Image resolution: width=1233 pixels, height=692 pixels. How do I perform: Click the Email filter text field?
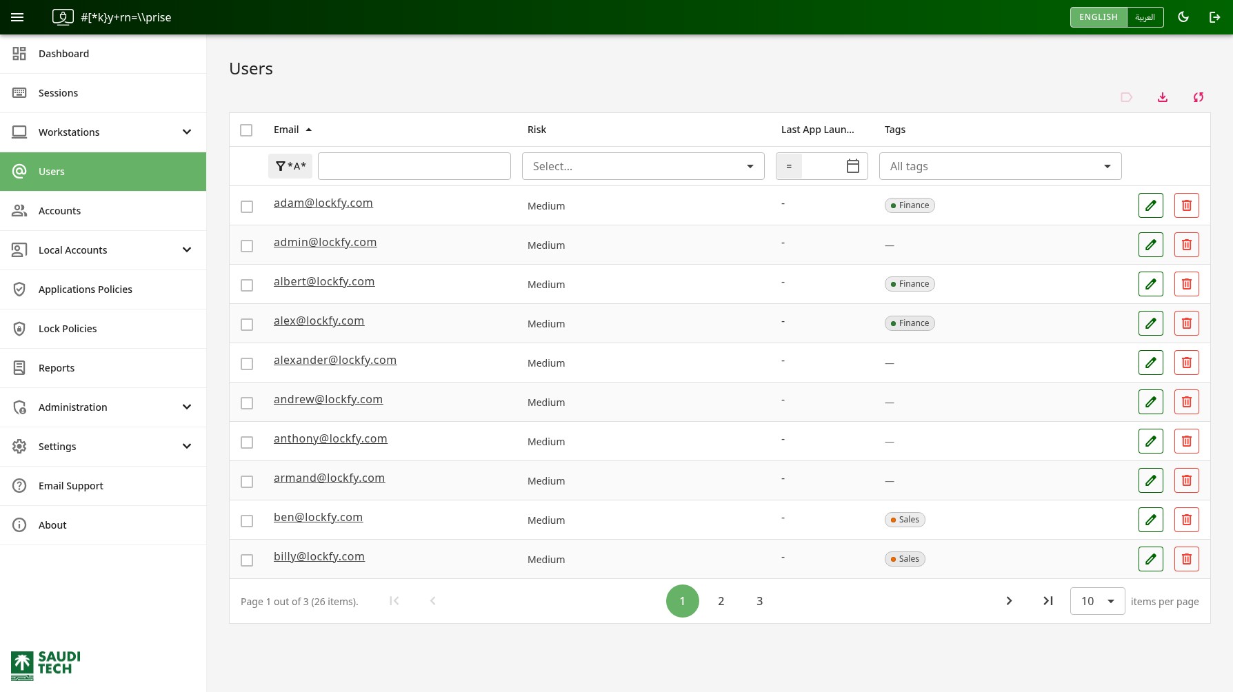pos(414,166)
